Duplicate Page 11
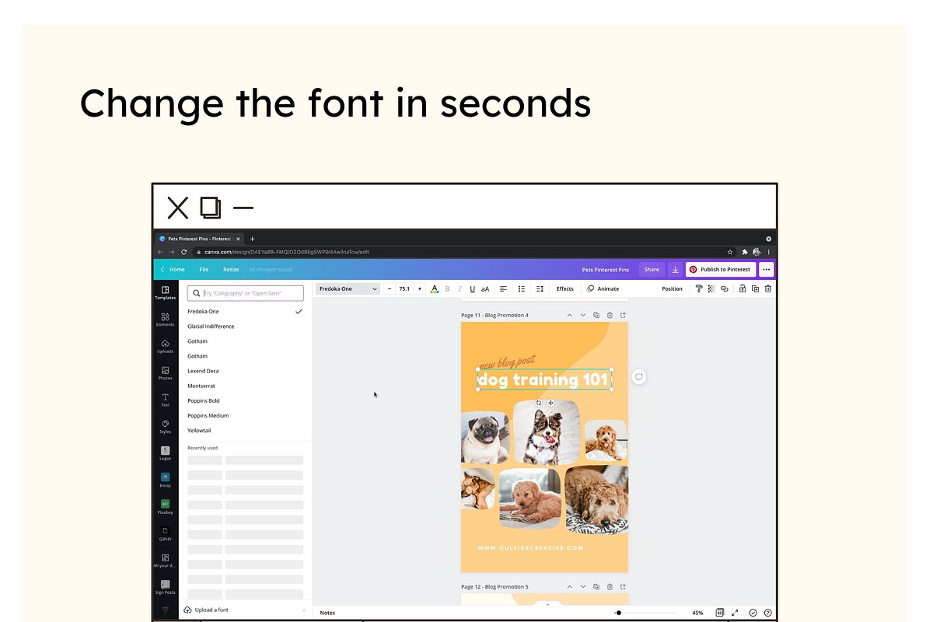 [596, 315]
